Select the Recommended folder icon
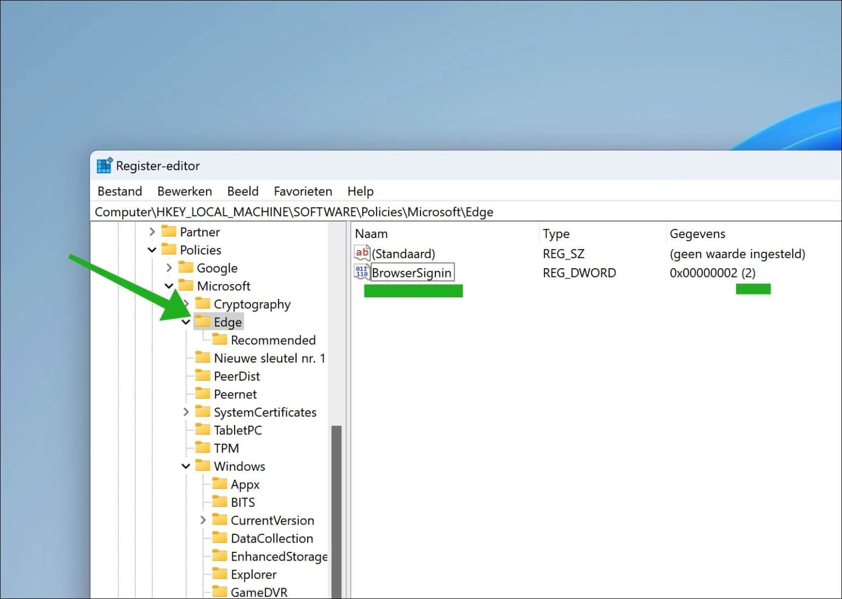 (x=220, y=340)
